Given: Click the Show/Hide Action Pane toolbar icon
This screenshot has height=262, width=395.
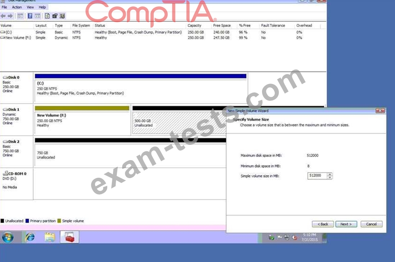Looking at the screenshot, I should click(x=37, y=16).
